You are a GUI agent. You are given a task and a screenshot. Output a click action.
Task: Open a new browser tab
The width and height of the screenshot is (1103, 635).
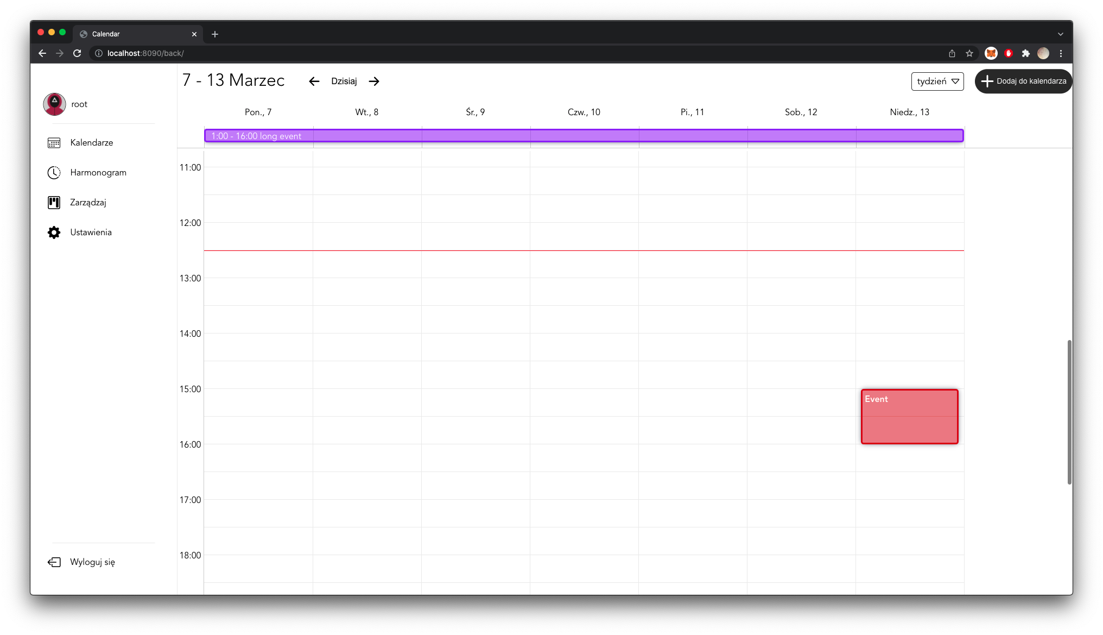click(215, 34)
